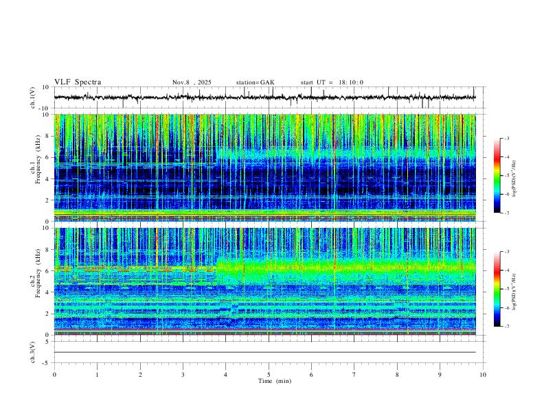The width and height of the screenshot is (544, 420).
Task: Click the 'station=GAK' label
Action: click(255, 82)
